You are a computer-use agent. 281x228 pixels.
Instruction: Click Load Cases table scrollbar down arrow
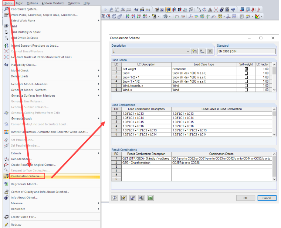tap(274, 90)
